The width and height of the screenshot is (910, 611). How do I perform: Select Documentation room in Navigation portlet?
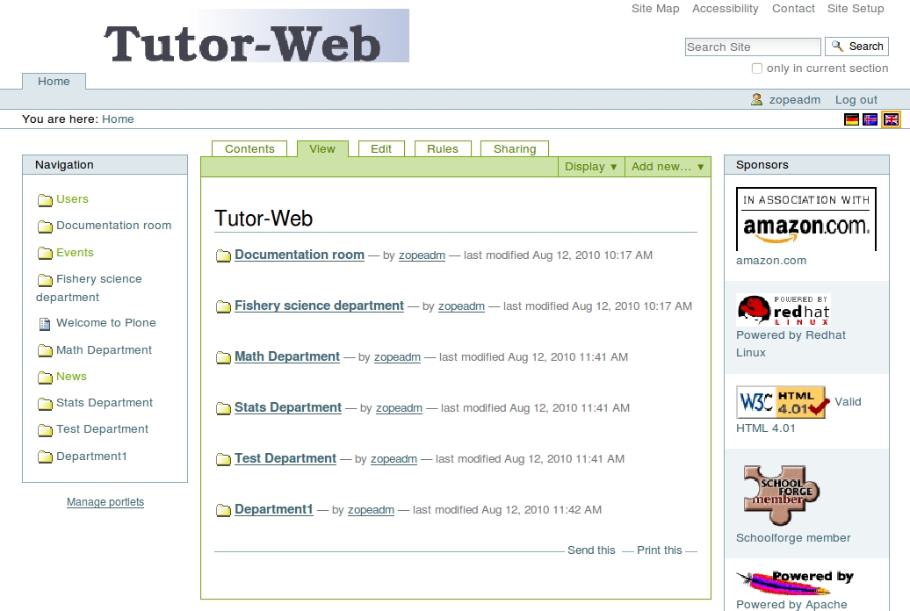point(114,225)
